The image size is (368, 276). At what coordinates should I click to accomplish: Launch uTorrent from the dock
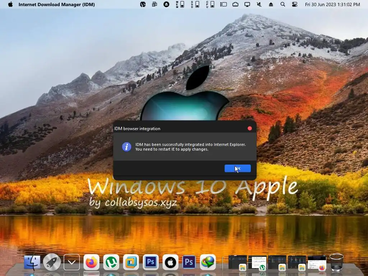(111, 262)
